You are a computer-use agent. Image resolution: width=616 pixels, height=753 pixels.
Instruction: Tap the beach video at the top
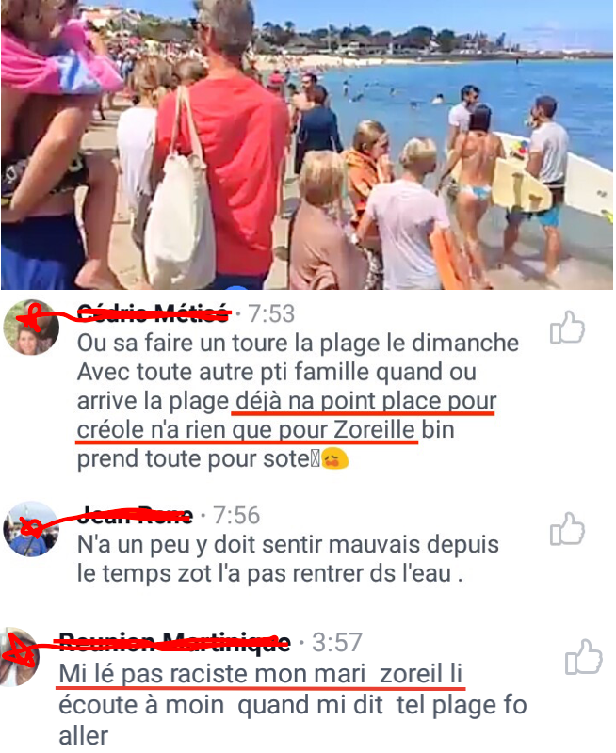(x=307, y=145)
